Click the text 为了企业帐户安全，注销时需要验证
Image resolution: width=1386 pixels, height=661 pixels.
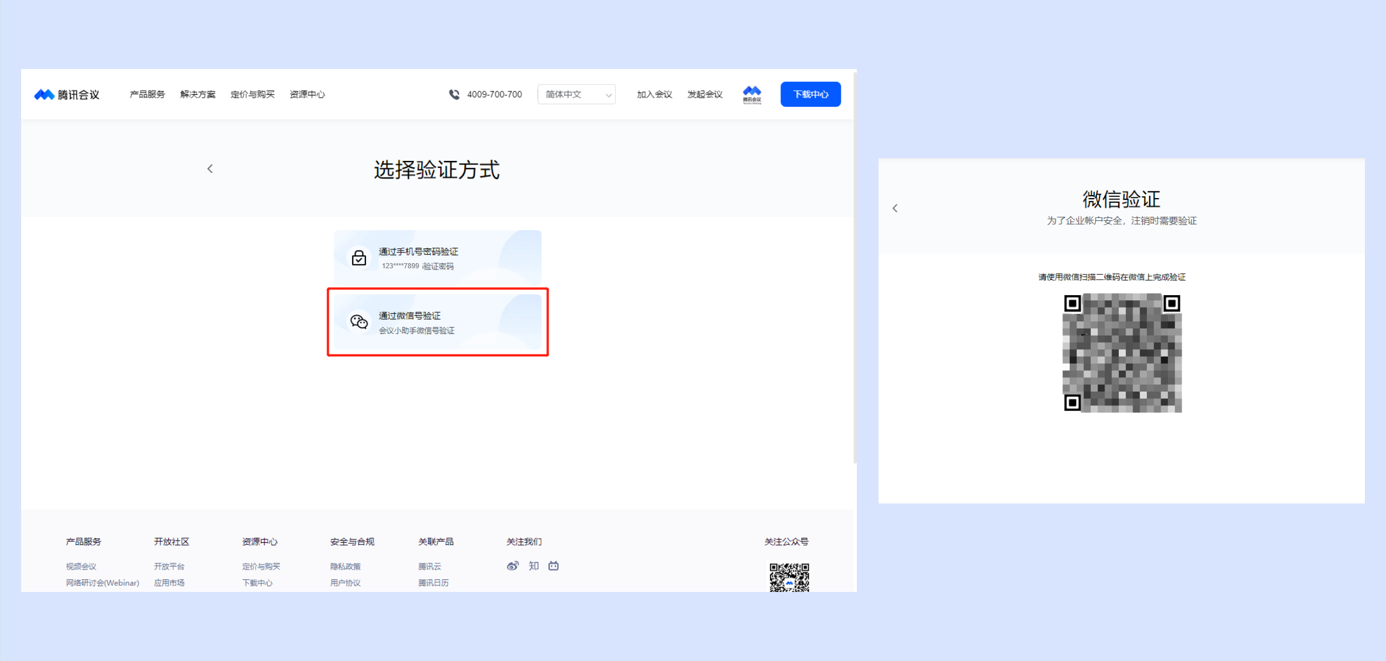(1122, 221)
